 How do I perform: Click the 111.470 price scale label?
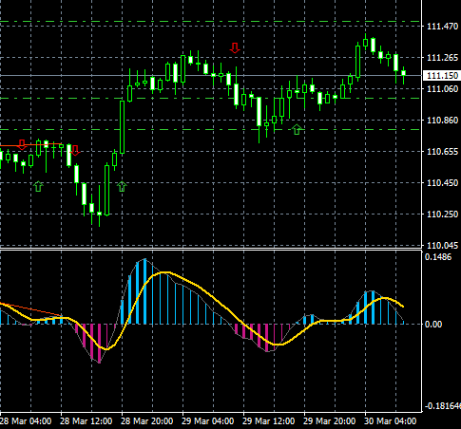[x=442, y=27]
